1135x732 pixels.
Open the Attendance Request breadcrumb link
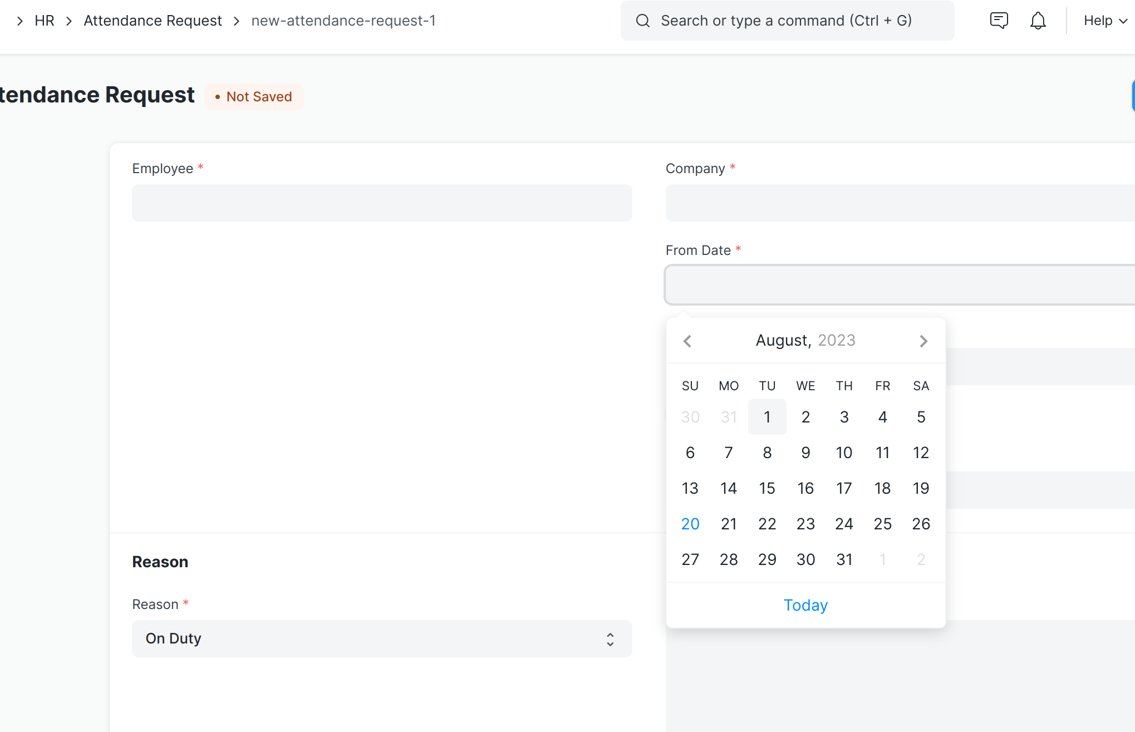(153, 20)
